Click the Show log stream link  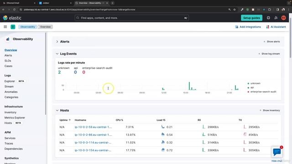[269, 54]
